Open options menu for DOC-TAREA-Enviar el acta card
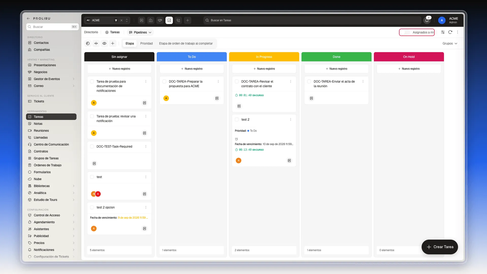Image resolution: width=487 pixels, height=274 pixels. click(363, 81)
